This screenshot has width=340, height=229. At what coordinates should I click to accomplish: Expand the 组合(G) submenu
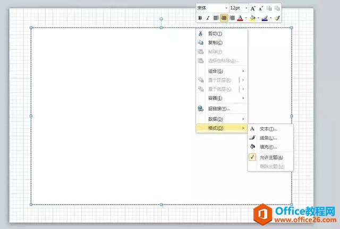tap(222, 71)
